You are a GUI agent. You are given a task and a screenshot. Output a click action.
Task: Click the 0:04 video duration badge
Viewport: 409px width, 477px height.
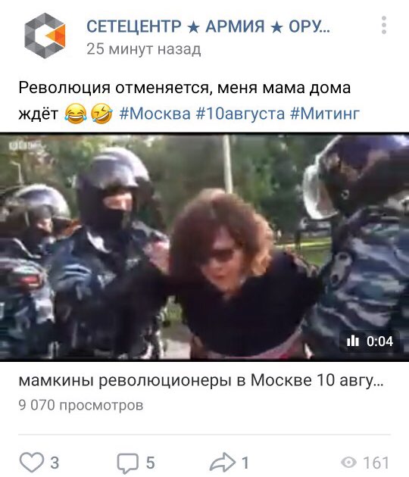coord(370,341)
